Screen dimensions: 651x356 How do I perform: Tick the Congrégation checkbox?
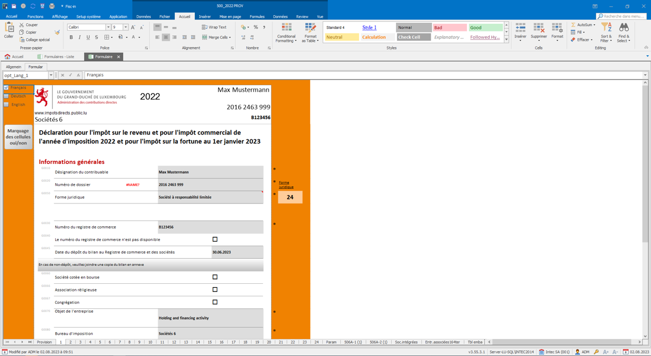pos(215,302)
